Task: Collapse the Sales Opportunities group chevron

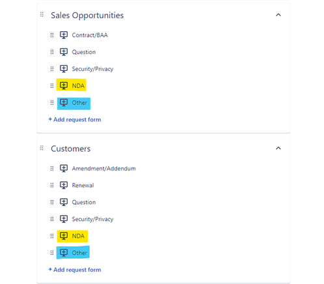Action: point(278,15)
